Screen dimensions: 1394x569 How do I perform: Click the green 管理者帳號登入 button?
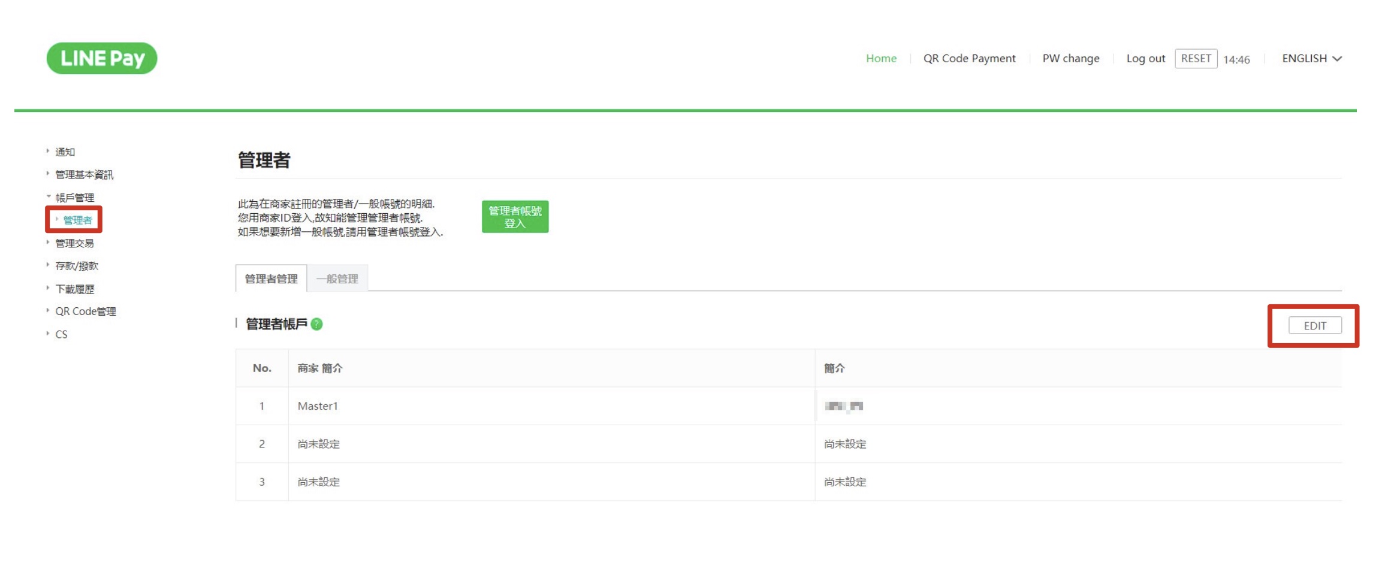click(x=515, y=217)
